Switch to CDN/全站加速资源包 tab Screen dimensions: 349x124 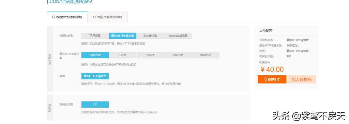(67, 17)
